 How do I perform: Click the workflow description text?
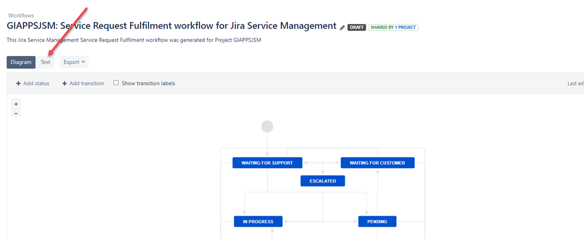pyautogui.click(x=134, y=40)
